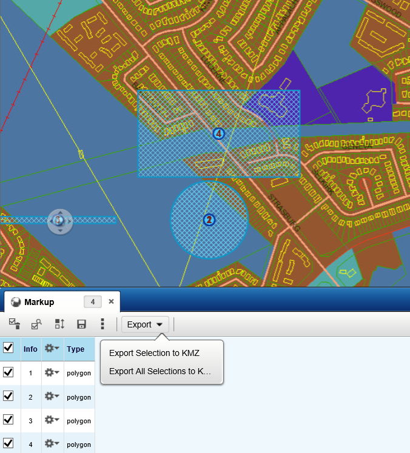Image resolution: width=410 pixels, height=453 pixels.
Task: Click markup marker 4 on the map
Action: tap(219, 133)
